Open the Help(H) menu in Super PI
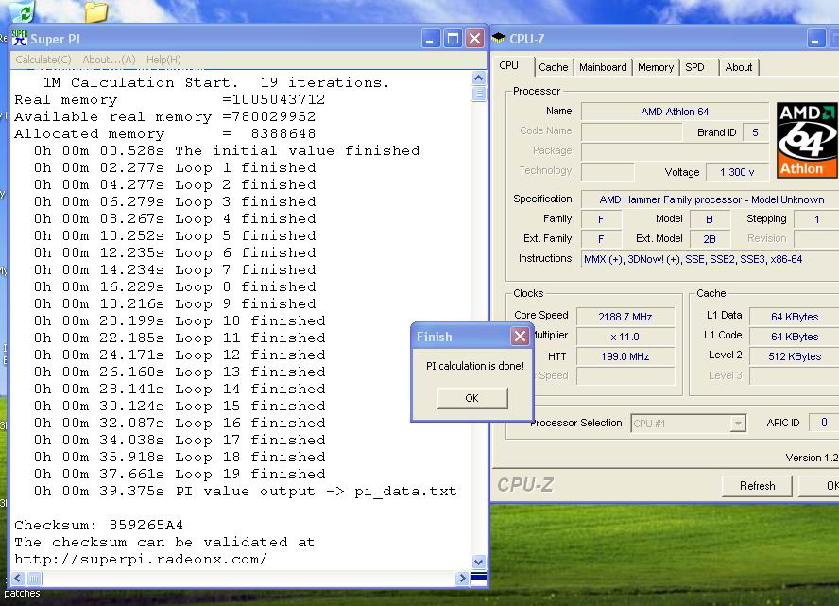This screenshot has width=839, height=606. click(163, 60)
